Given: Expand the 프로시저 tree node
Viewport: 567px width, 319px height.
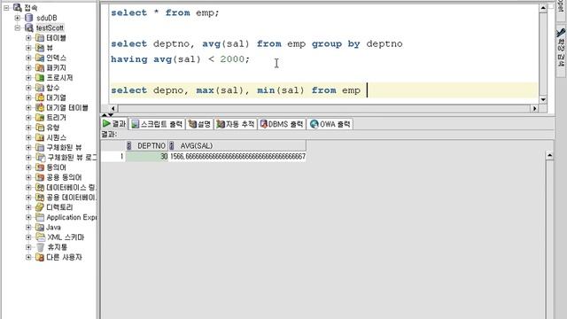Looking at the screenshot, I should 28,78.
